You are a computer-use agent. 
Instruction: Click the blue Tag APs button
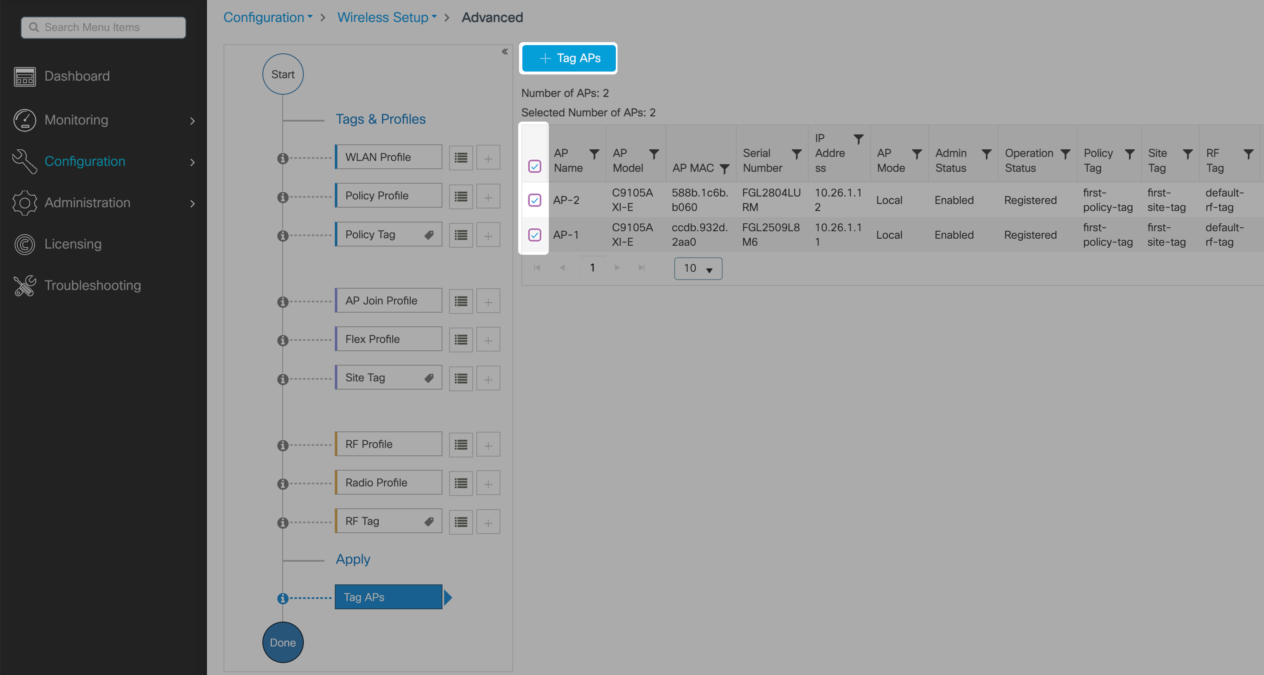click(568, 58)
